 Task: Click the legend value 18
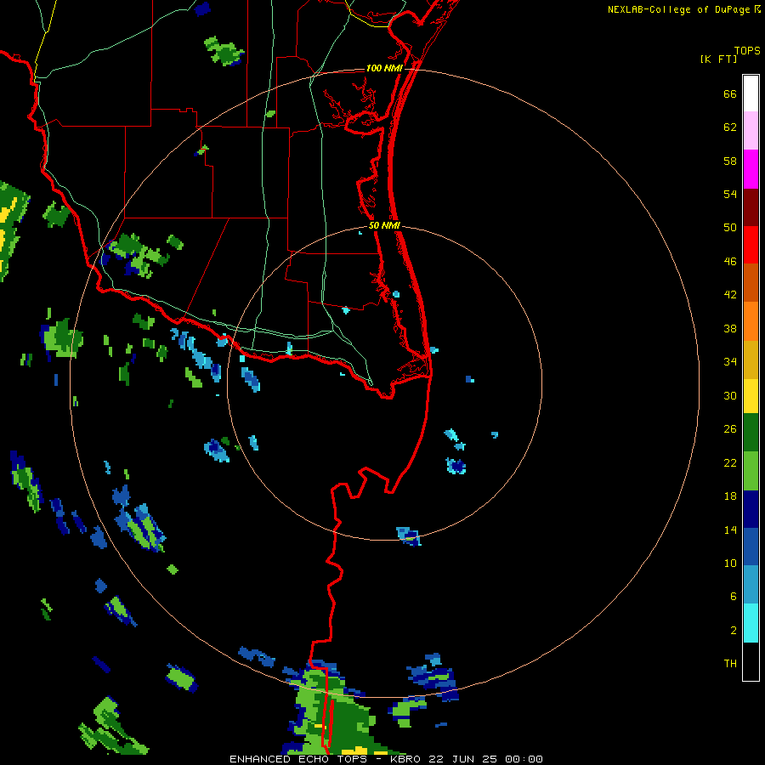point(730,496)
